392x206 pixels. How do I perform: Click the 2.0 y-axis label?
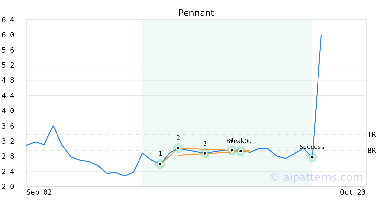point(8,186)
